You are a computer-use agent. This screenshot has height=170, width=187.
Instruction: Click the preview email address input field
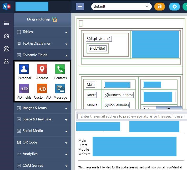click(132, 116)
